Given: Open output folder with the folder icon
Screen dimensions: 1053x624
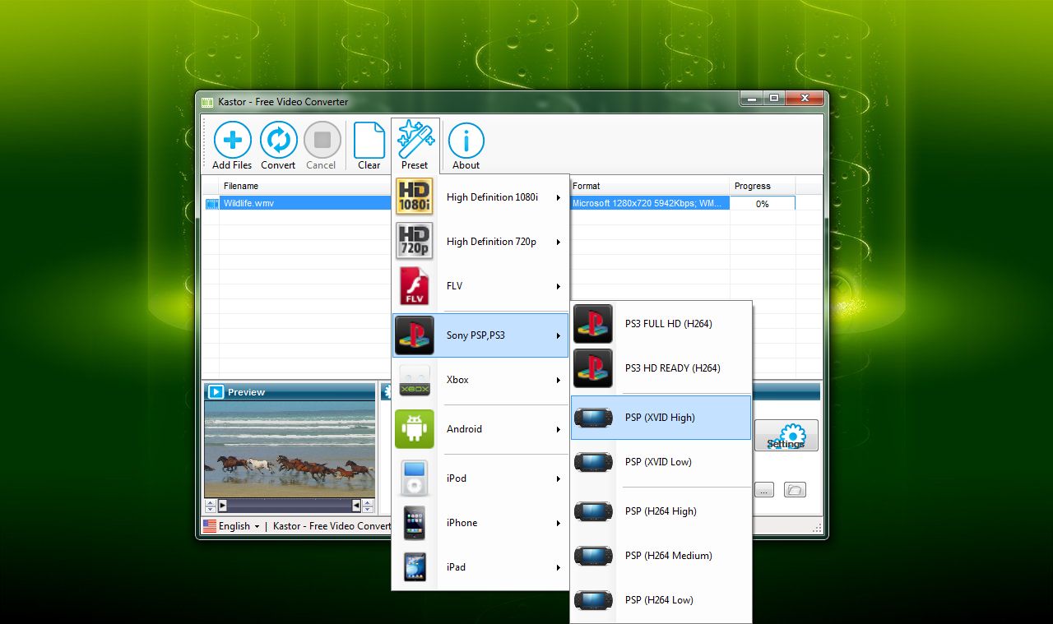Looking at the screenshot, I should pyautogui.click(x=795, y=490).
